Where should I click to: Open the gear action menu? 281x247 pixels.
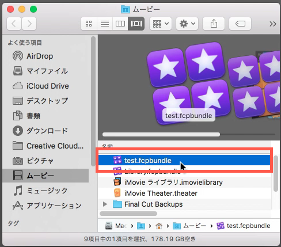[187, 24]
